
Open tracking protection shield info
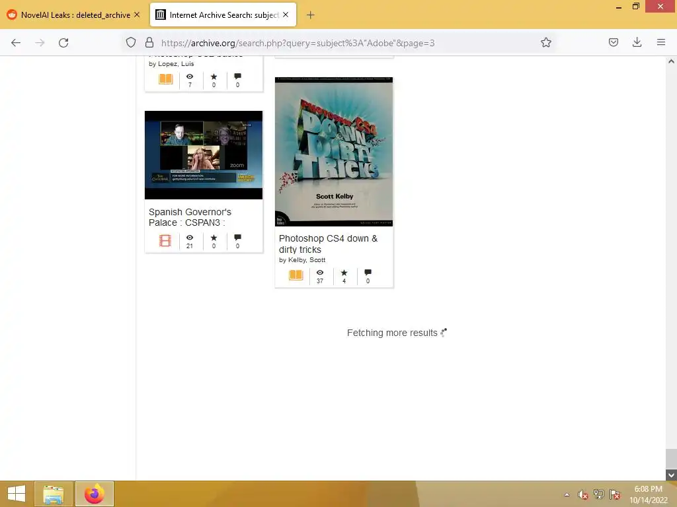tap(131, 42)
